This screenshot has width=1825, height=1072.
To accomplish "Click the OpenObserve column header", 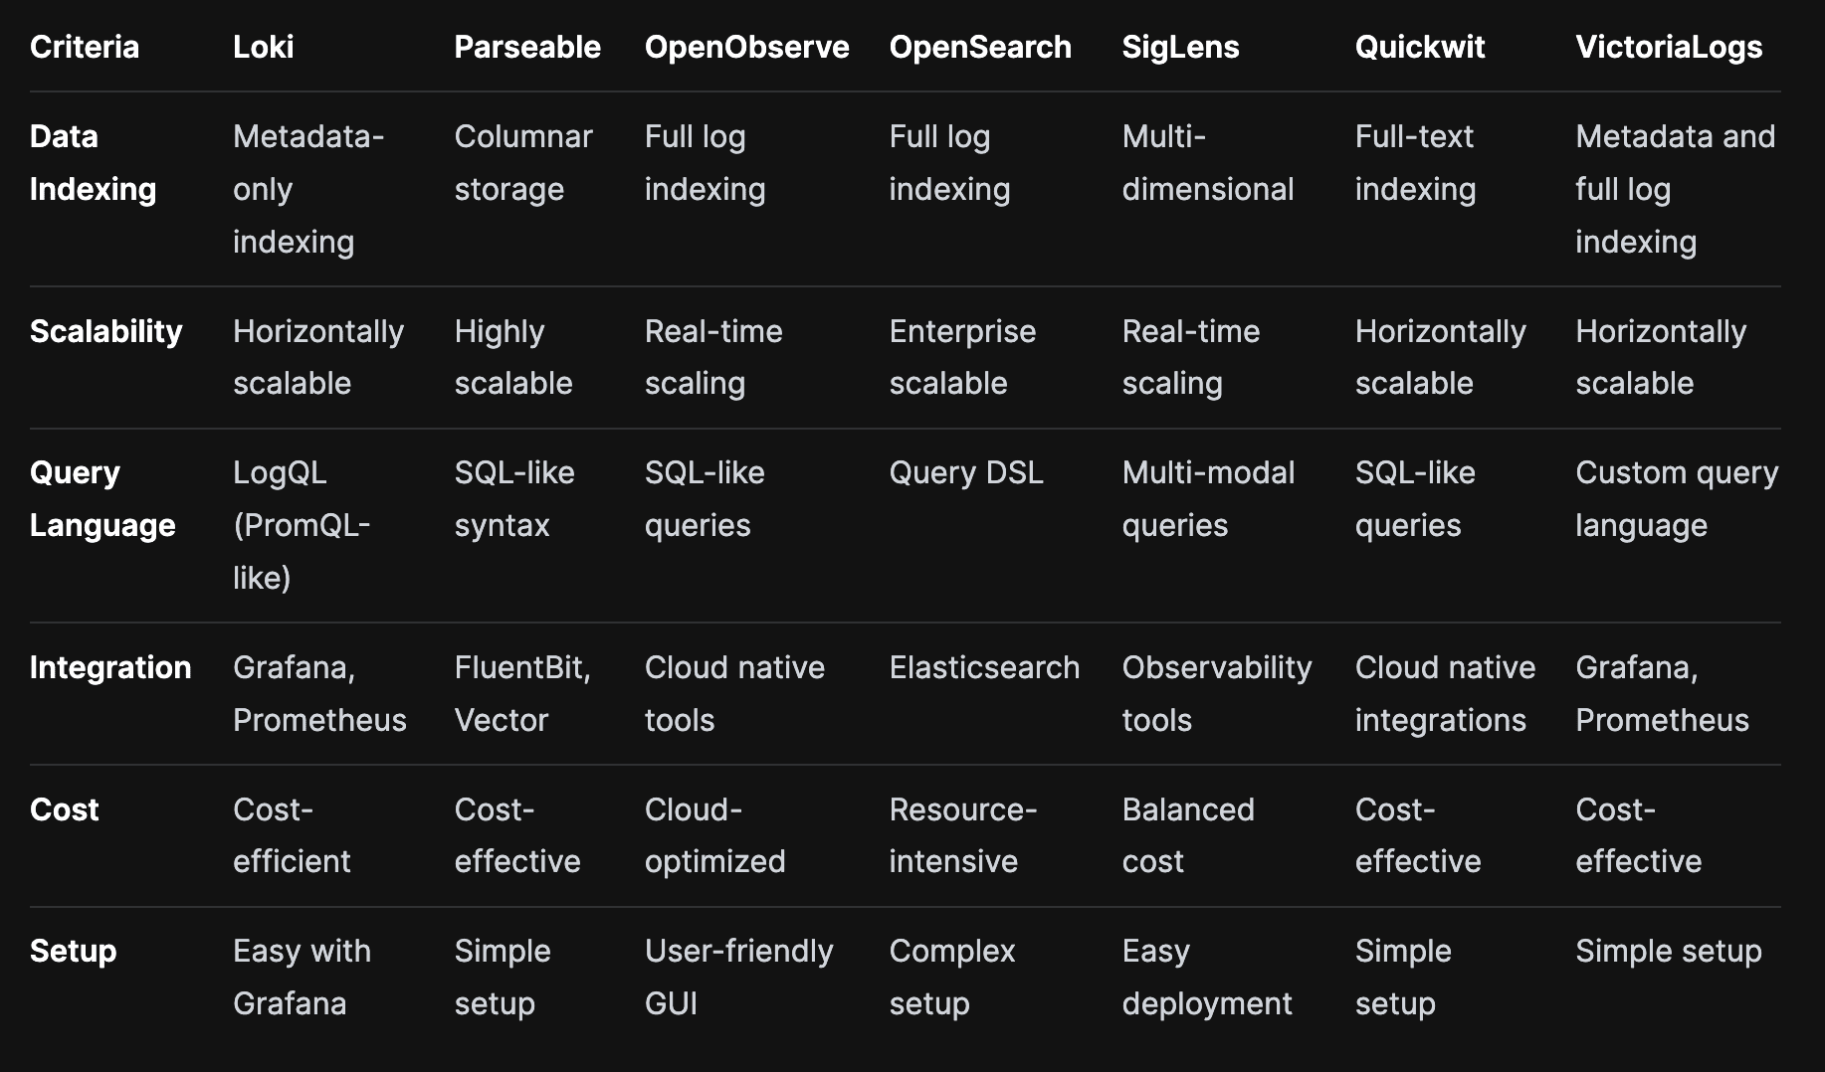I will 746,47.
